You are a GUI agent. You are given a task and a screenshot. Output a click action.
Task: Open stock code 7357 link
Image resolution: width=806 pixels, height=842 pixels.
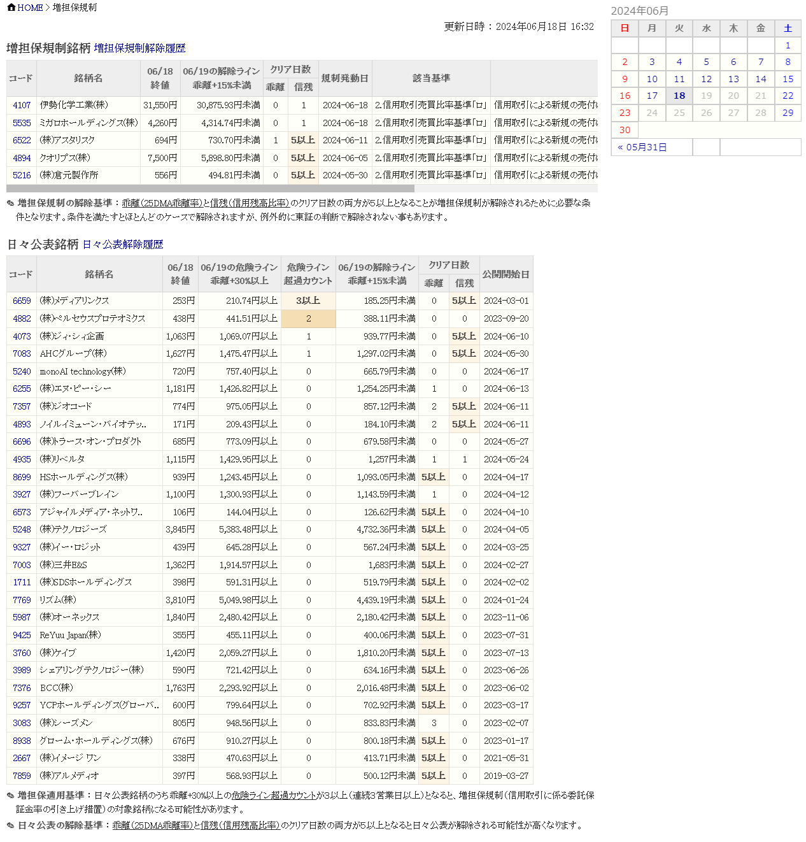pyautogui.click(x=22, y=406)
